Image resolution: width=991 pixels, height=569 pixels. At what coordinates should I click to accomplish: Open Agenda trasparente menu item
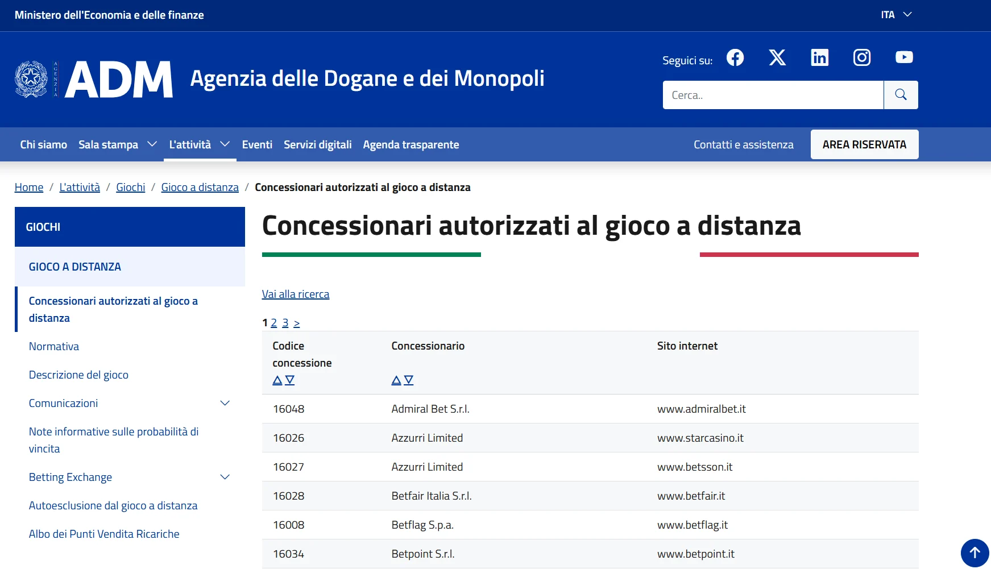click(411, 144)
